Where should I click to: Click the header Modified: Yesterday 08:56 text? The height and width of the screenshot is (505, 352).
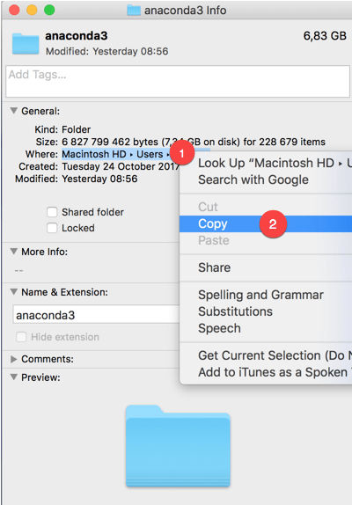pos(107,51)
